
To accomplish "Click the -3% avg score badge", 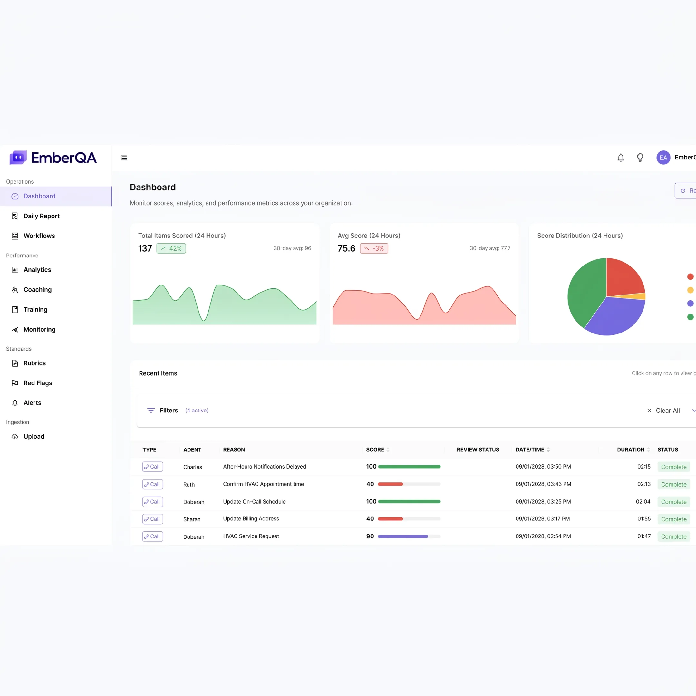I will [x=374, y=248].
